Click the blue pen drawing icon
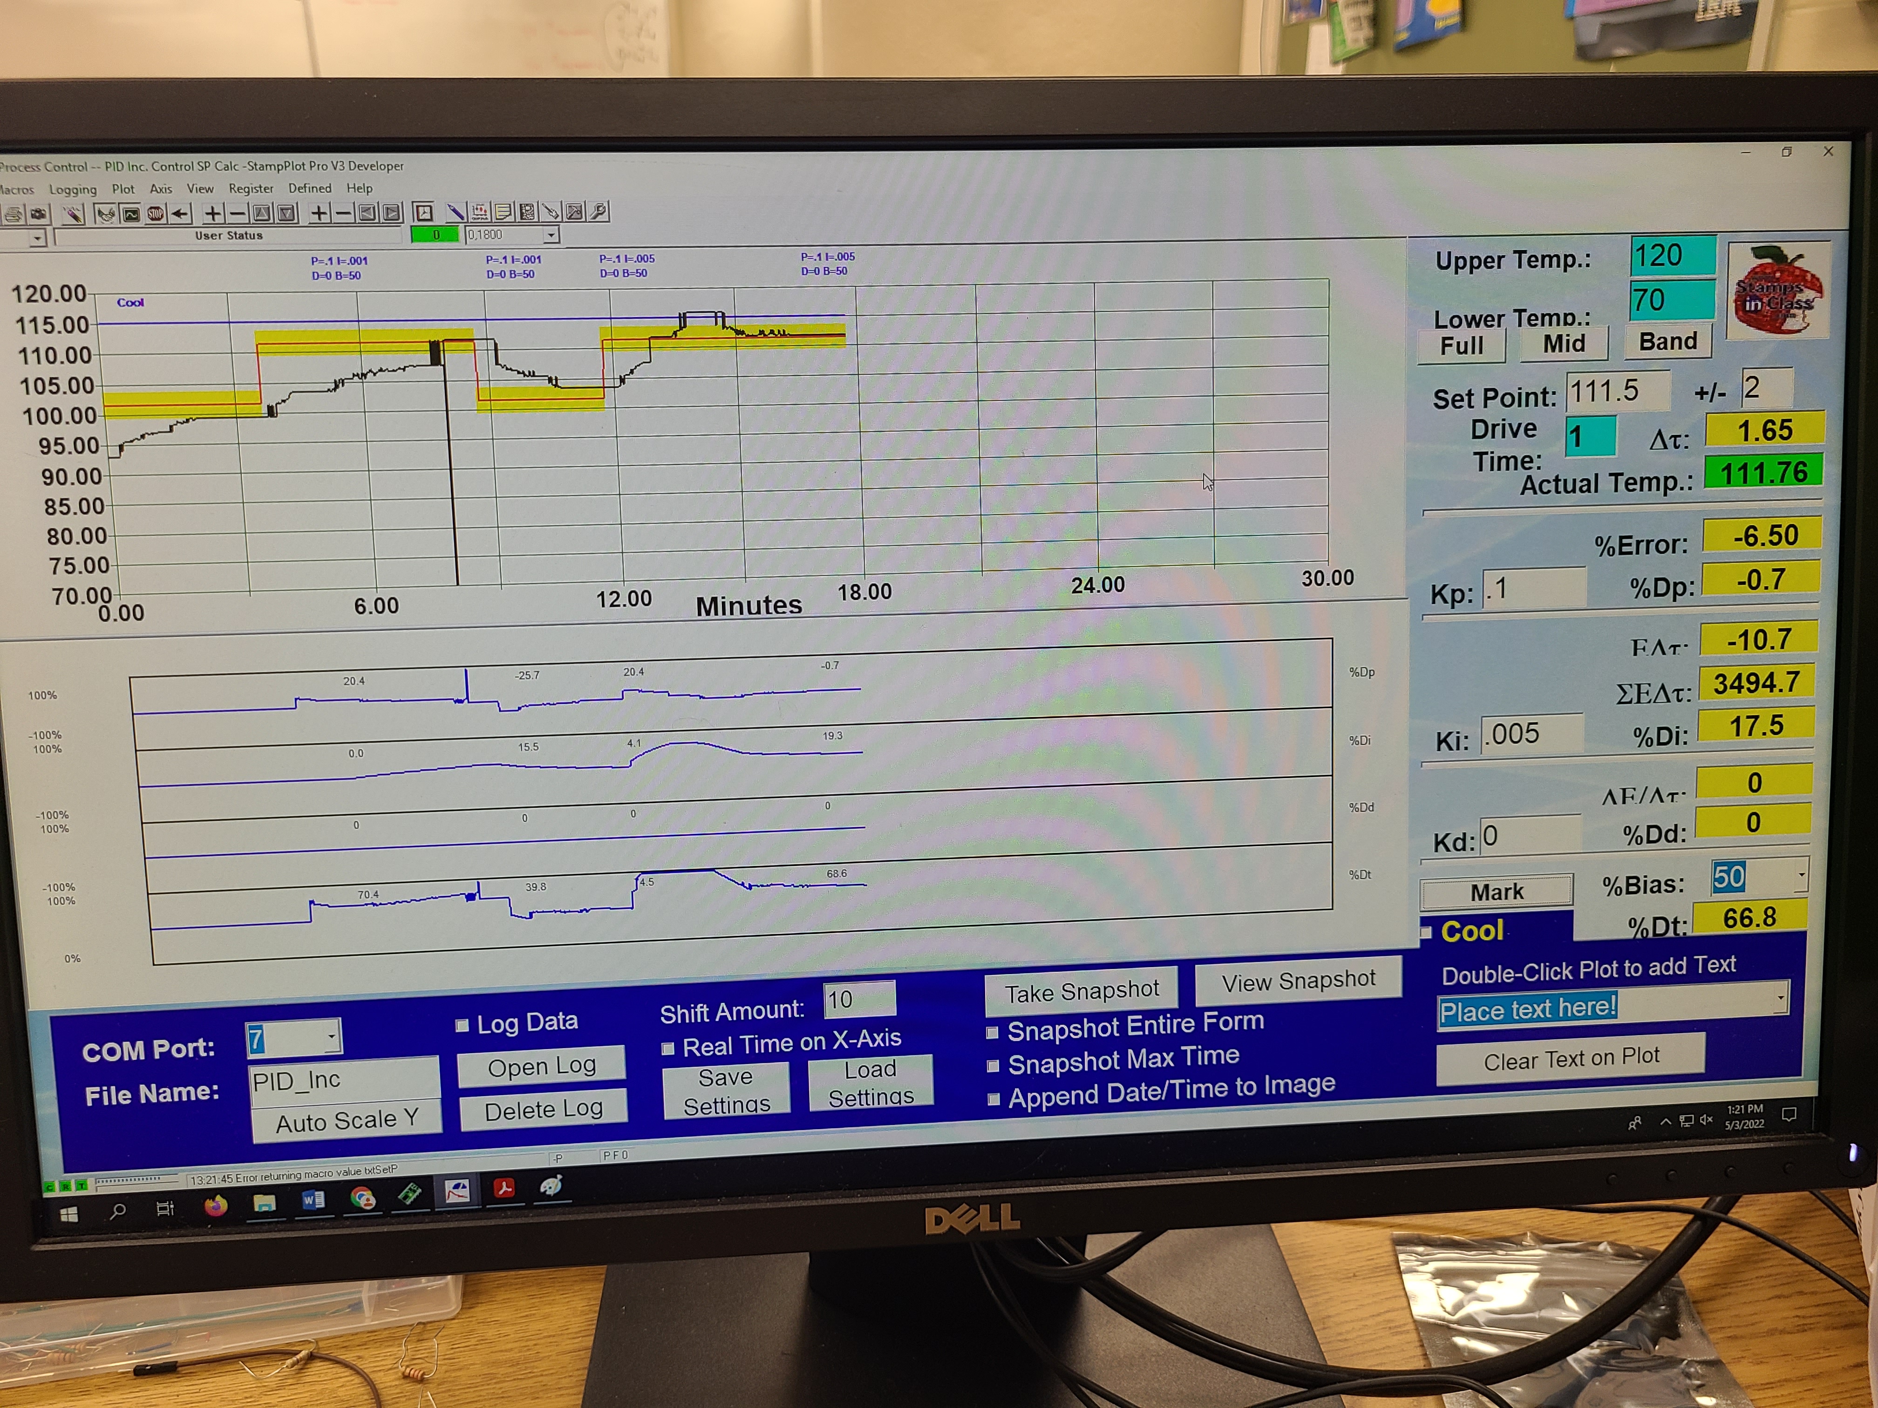 pyautogui.click(x=455, y=212)
